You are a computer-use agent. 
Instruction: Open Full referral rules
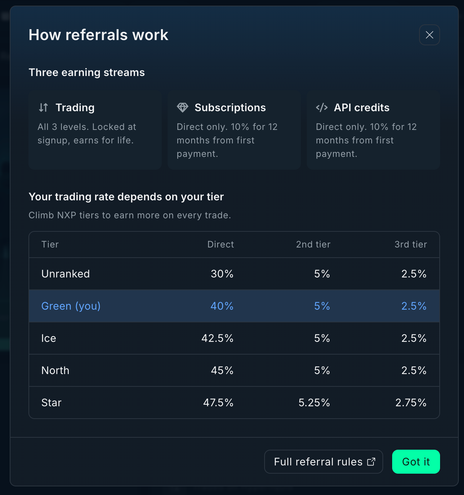pos(324,462)
